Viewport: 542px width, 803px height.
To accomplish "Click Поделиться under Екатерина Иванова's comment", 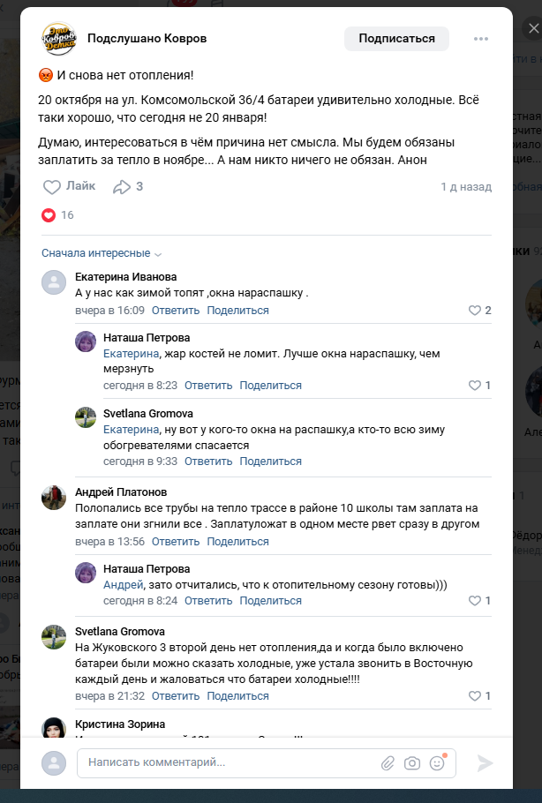I will click(x=237, y=311).
